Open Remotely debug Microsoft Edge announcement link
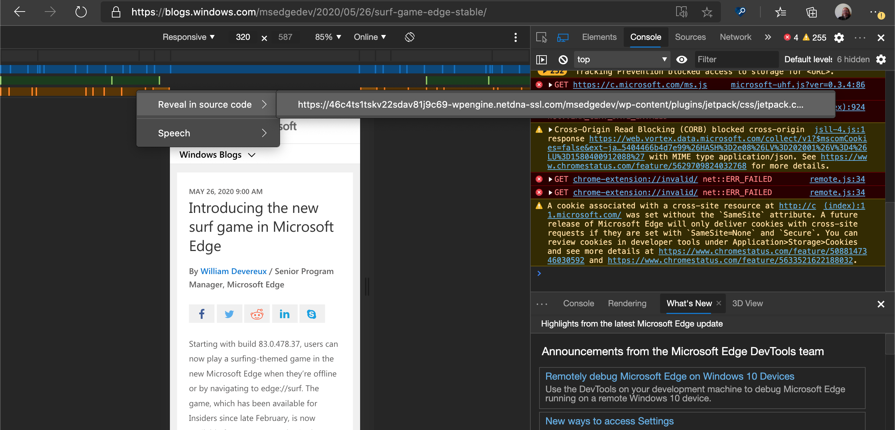 pos(670,376)
